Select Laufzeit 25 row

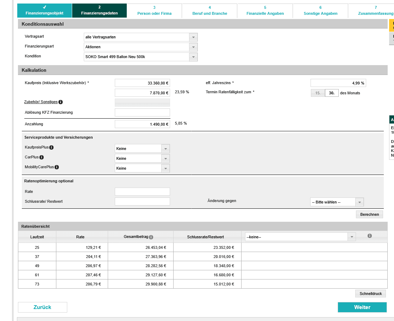[x=202, y=247]
